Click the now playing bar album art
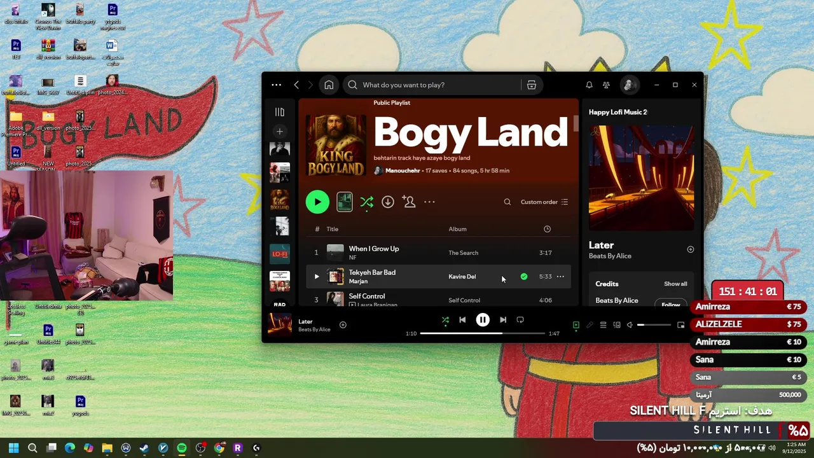Image resolution: width=814 pixels, height=458 pixels. click(280, 324)
